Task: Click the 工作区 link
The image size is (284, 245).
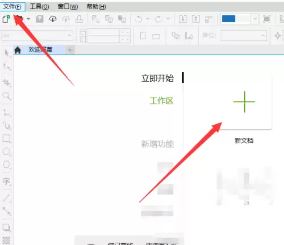Action: click(x=161, y=101)
